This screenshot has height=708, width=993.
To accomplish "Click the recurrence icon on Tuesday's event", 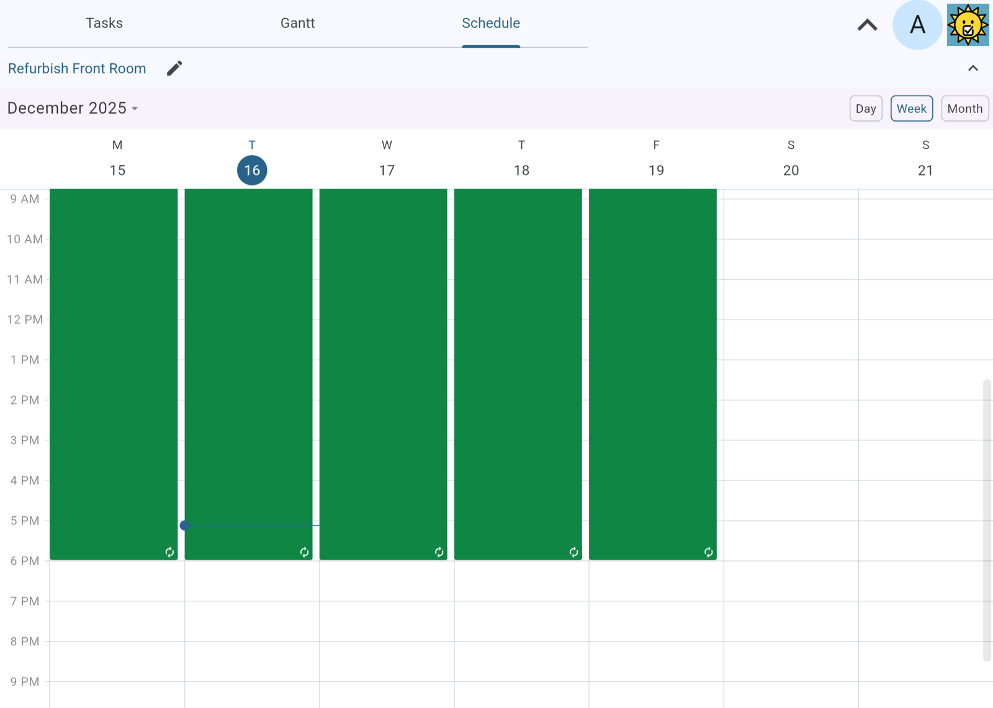I will (303, 552).
